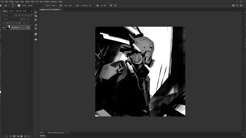
Task: Open symmetry paint options butterfly icon
Action: [115, 5]
